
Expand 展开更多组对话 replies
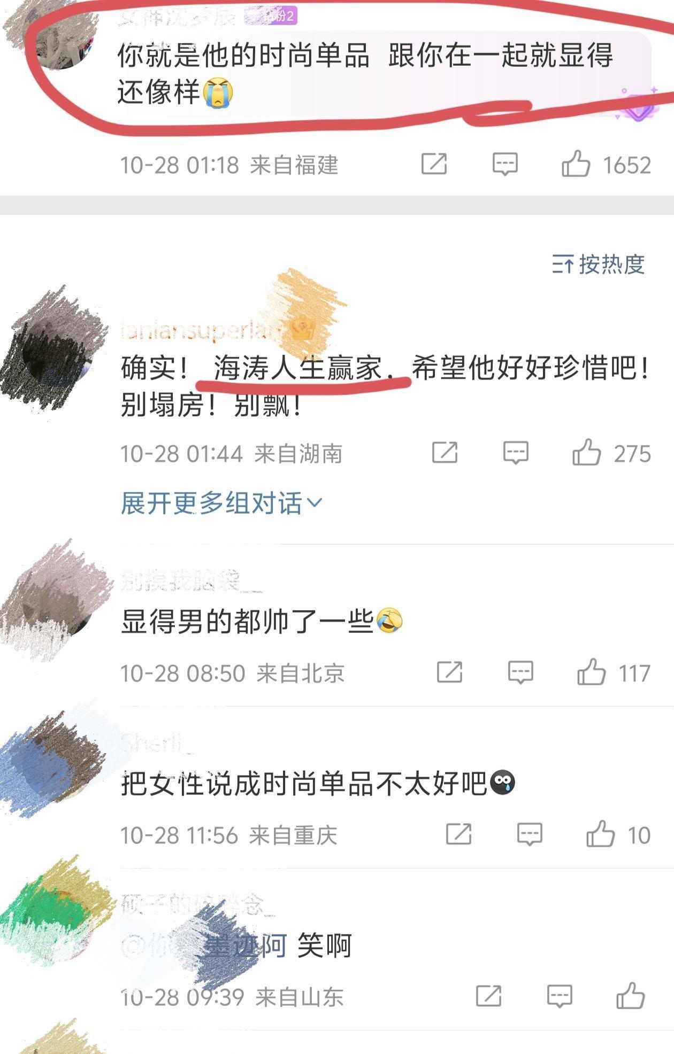coord(221,503)
